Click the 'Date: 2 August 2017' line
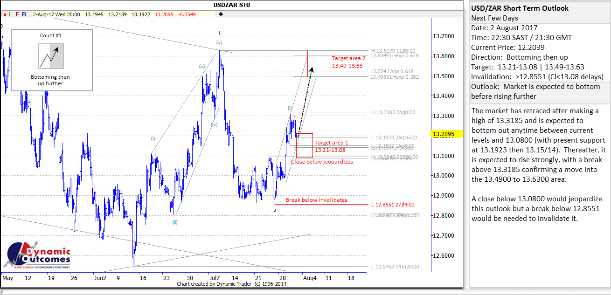 [504, 28]
